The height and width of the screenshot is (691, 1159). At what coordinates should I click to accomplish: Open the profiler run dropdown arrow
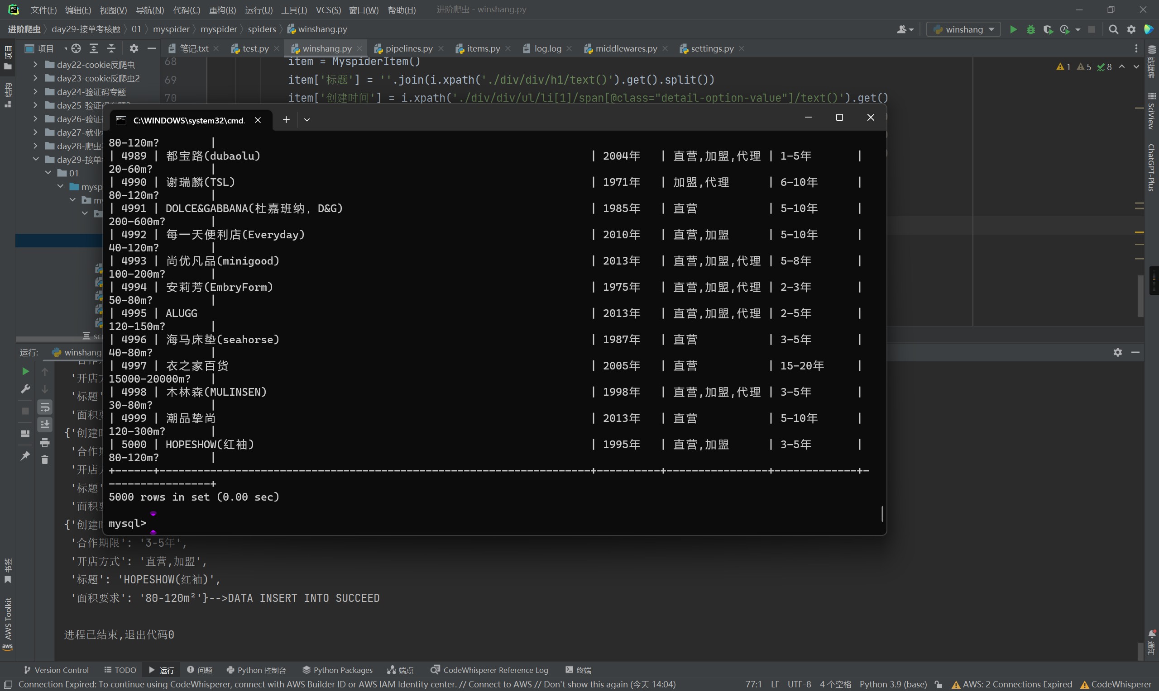click(1078, 29)
